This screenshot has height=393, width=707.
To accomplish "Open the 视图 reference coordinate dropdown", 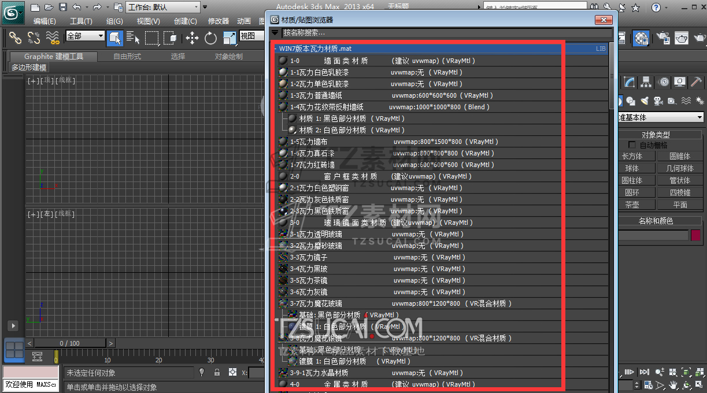I will click(x=251, y=36).
